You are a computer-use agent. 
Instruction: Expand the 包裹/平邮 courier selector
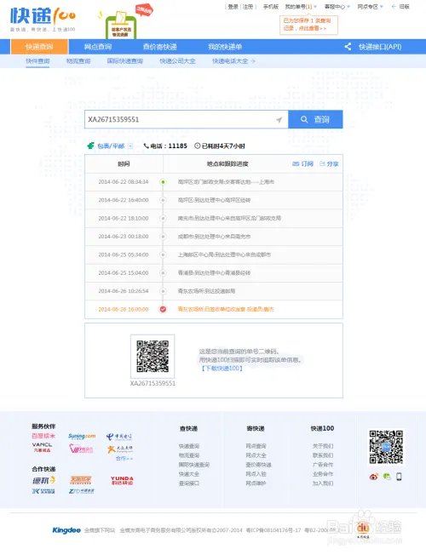(x=130, y=146)
